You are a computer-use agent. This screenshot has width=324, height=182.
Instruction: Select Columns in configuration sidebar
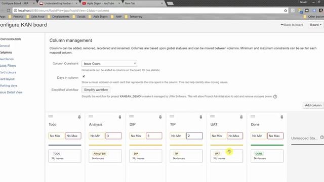point(6,53)
